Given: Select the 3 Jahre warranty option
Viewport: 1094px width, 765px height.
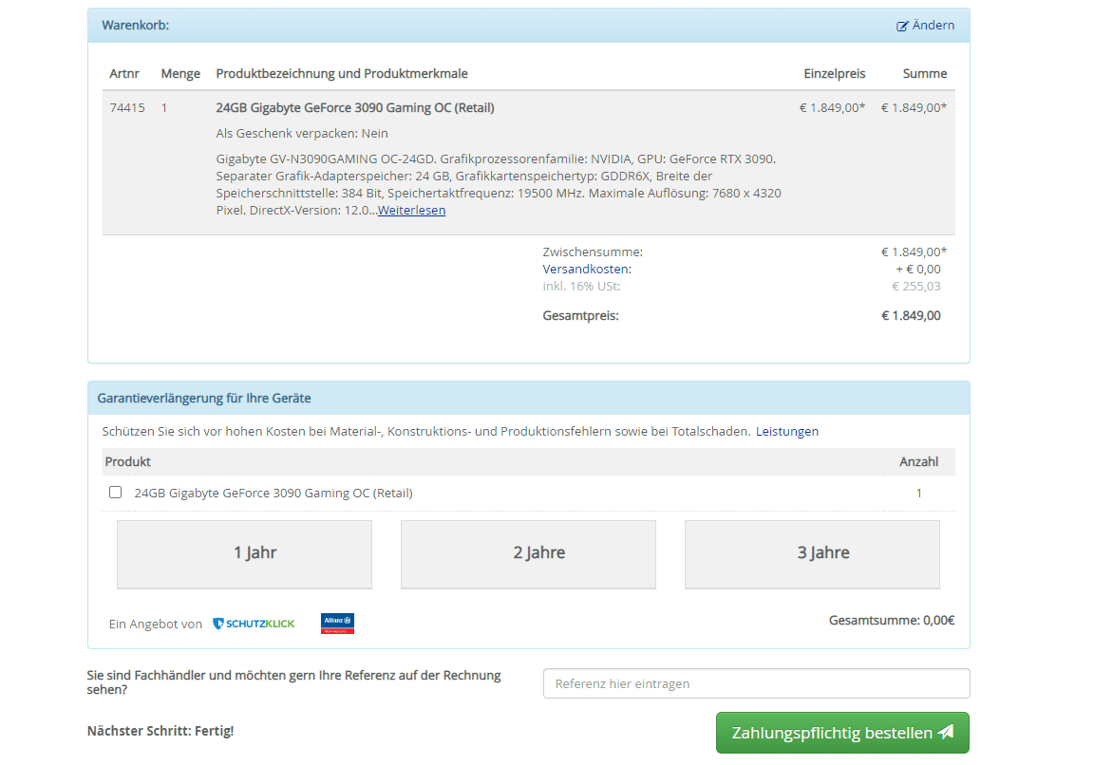Looking at the screenshot, I should point(812,554).
